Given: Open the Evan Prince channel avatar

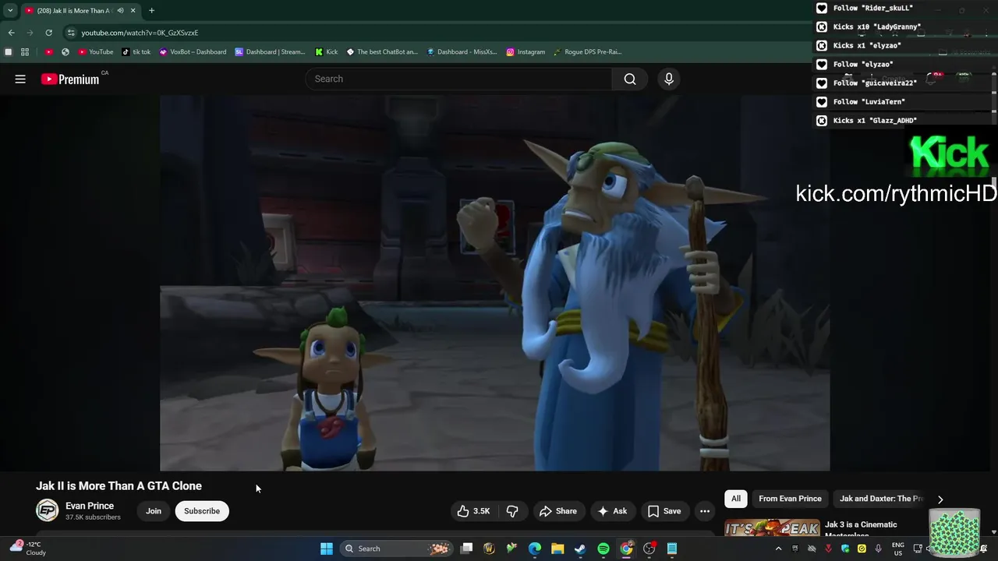Looking at the screenshot, I should click(x=48, y=510).
